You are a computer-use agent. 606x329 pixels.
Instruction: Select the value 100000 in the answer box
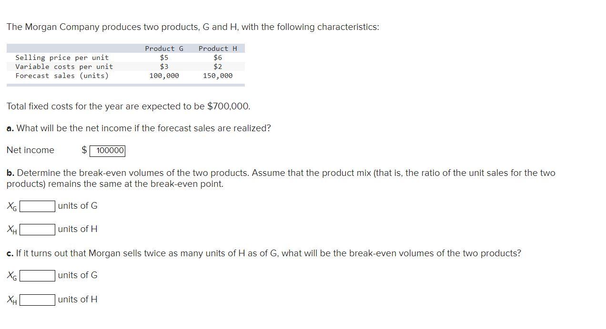(108, 150)
